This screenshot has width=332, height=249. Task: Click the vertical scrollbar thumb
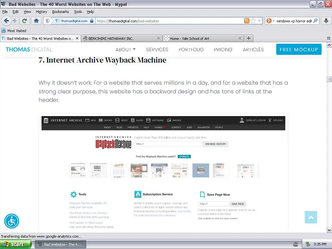[x=329, y=79]
